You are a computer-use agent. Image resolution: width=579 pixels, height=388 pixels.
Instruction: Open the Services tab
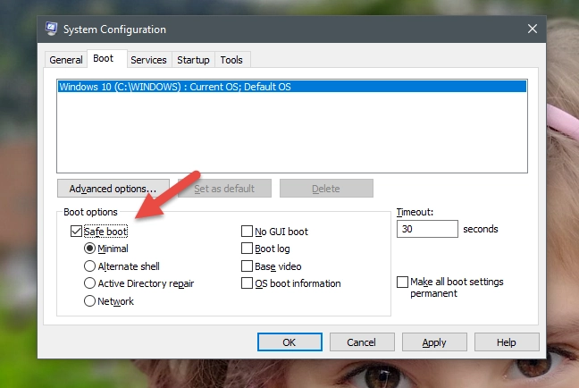click(x=148, y=60)
